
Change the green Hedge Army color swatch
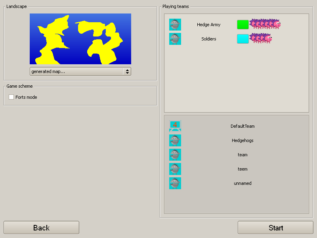(x=243, y=25)
